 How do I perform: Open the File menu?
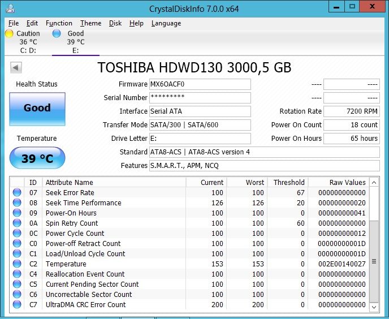pyautogui.click(x=14, y=23)
